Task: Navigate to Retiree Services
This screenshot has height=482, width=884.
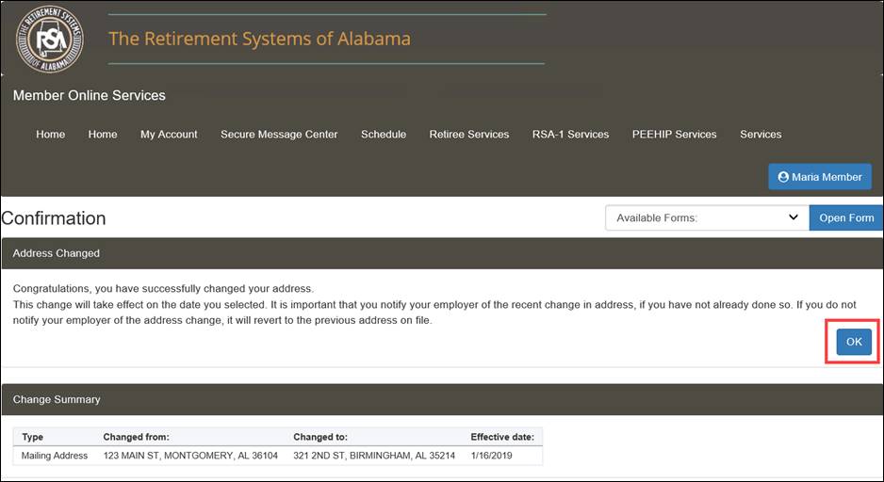Action: (x=468, y=135)
